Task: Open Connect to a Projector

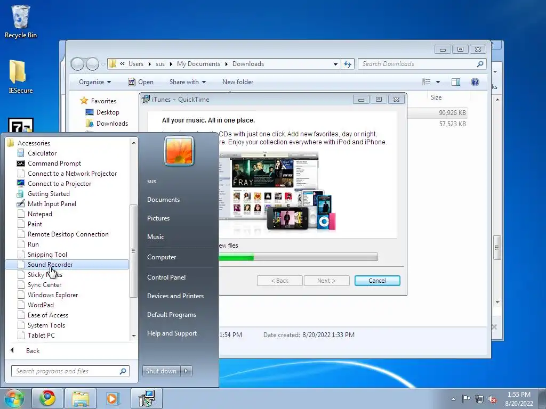Action: (59, 183)
